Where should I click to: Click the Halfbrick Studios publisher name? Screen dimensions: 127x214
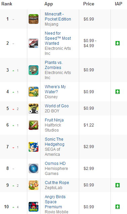(x=53, y=128)
